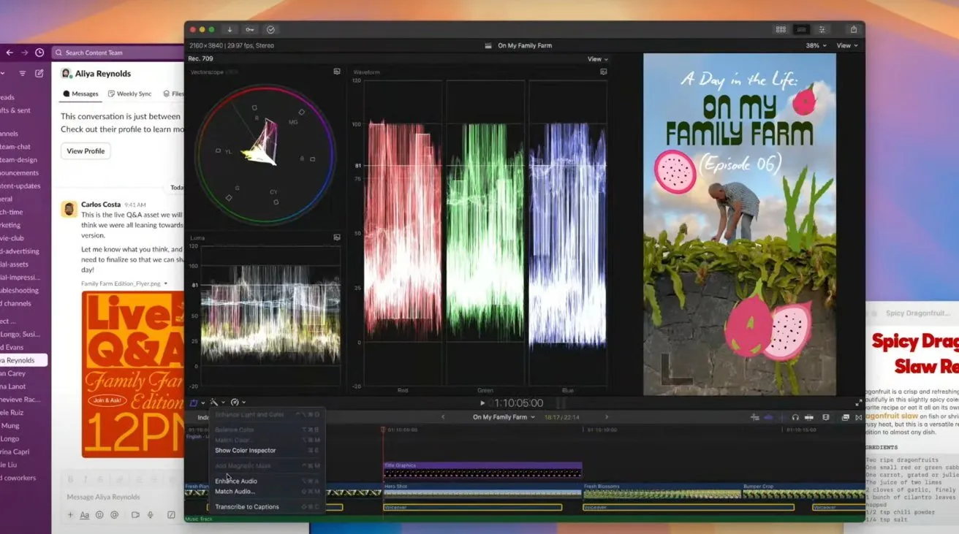Open the On My Family Farm project dropdown
The width and height of the screenshot is (959, 534).
[504, 417]
